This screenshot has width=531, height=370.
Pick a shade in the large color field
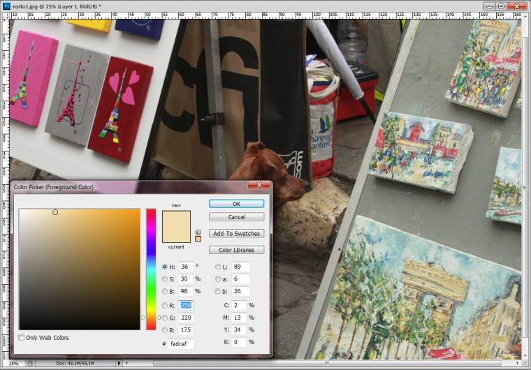point(80,269)
